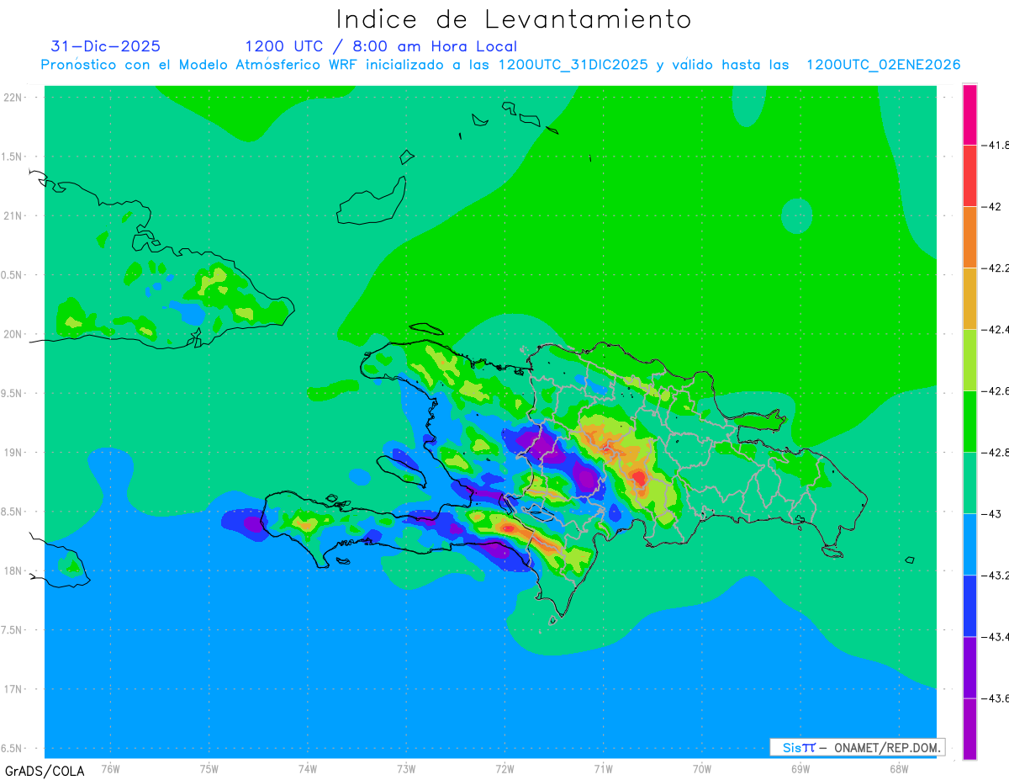Select the amber swatch between -42.2 and -42.4

point(969,298)
